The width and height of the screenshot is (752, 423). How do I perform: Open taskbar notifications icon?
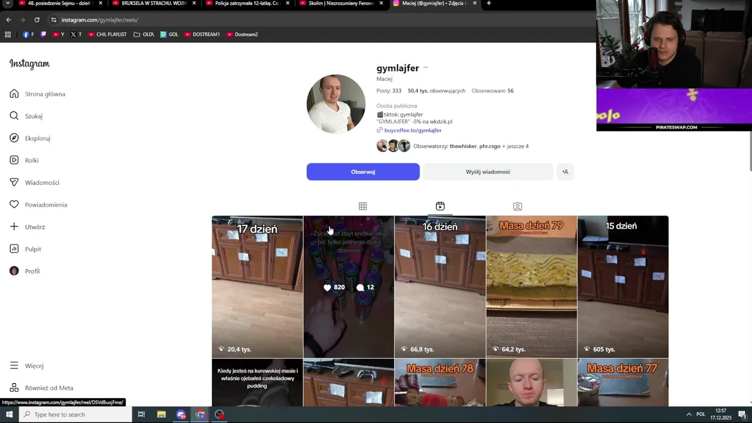coord(744,415)
